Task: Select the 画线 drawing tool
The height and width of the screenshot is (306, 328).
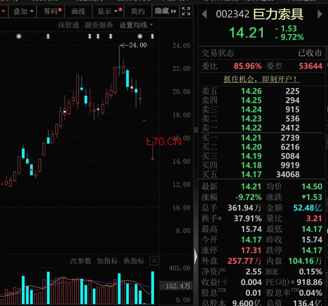Action: pos(78,11)
